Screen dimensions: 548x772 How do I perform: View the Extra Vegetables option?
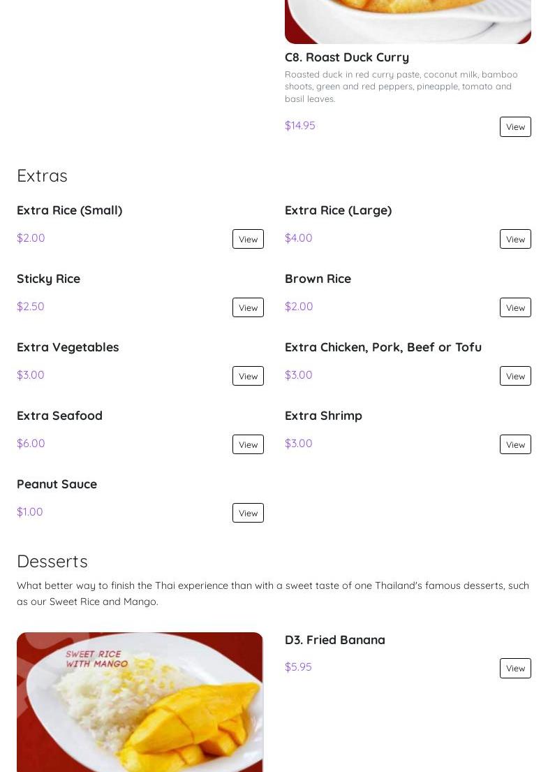tap(248, 376)
